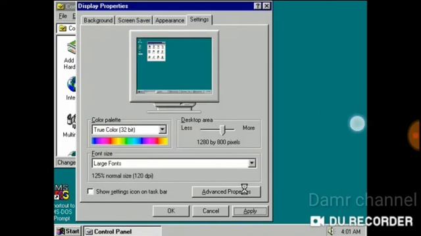421x236 pixels.
Task: Select the Settings tab
Action: click(199, 20)
